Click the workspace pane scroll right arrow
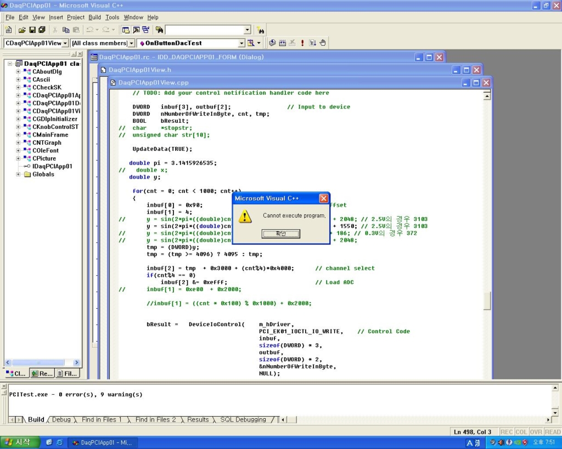The image size is (562, 449). (x=76, y=362)
